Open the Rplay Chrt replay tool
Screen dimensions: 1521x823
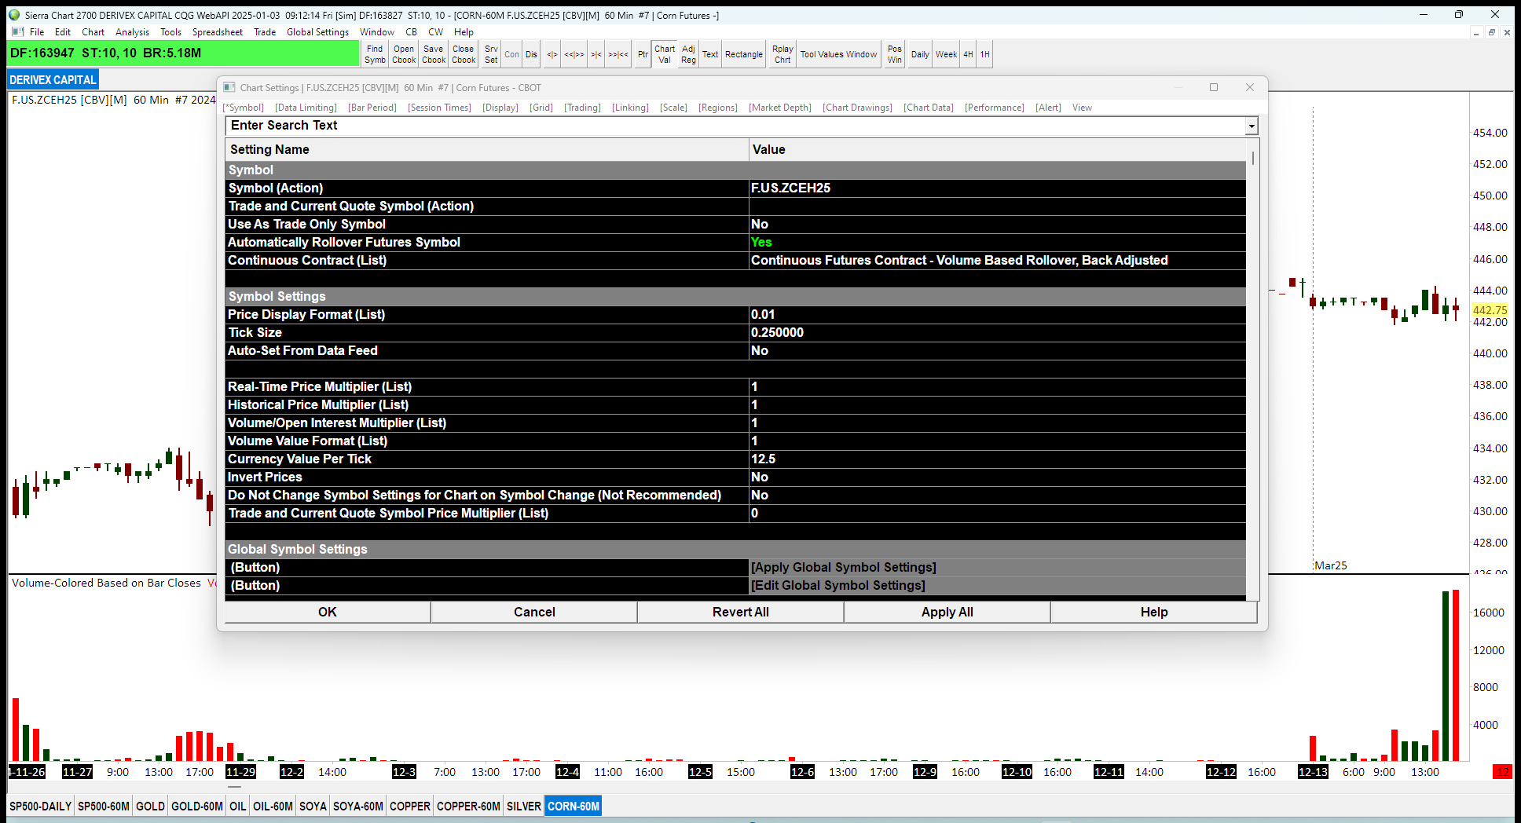click(782, 54)
